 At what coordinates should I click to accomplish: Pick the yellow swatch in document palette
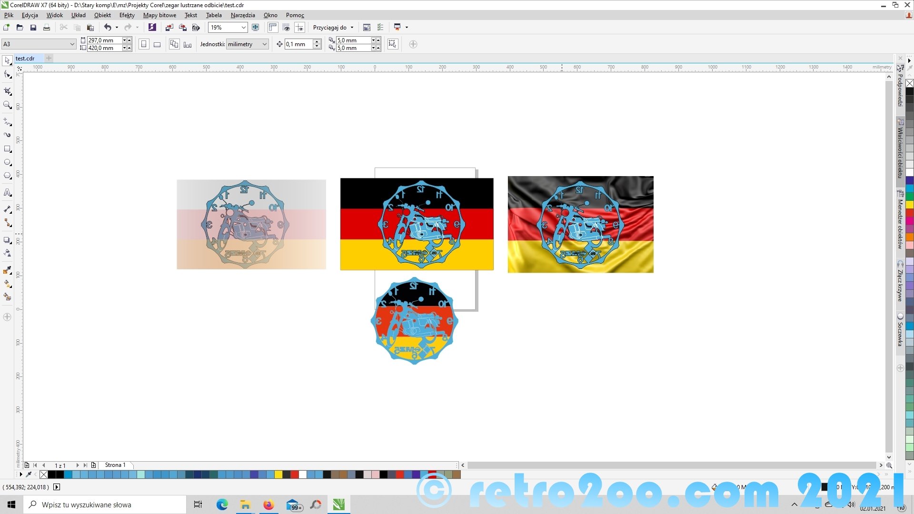click(x=278, y=474)
